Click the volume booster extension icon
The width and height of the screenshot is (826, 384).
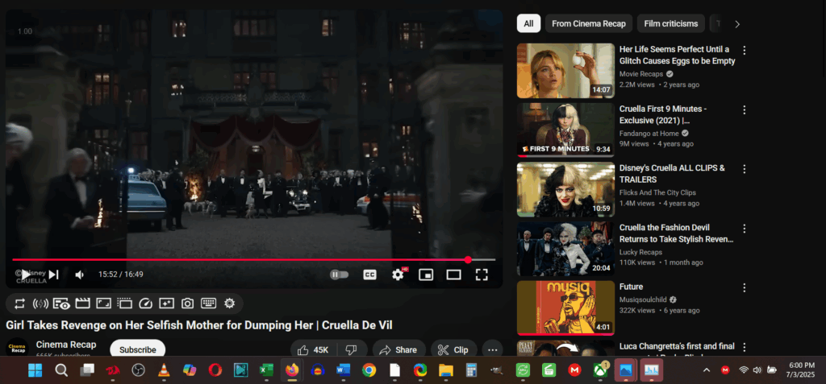tap(40, 303)
